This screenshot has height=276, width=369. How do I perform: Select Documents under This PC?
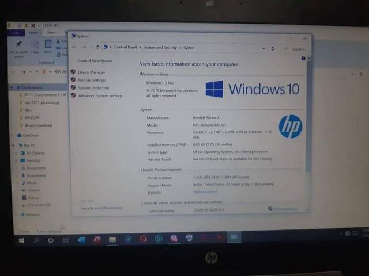(x=36, y=168)
